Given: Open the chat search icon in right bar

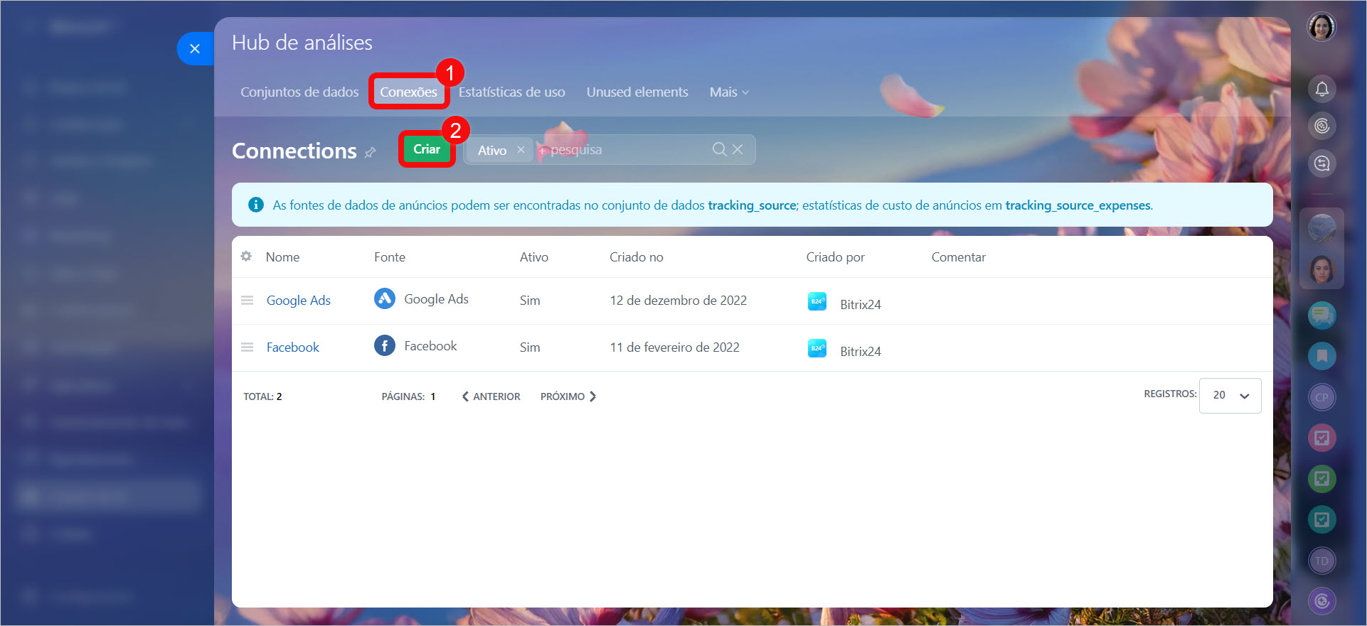Looking at the screenshot, I should (x=1321, y=164).
